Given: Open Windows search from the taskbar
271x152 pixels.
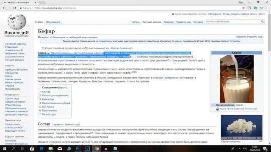Looking at the screenshot, I should 14,149.
